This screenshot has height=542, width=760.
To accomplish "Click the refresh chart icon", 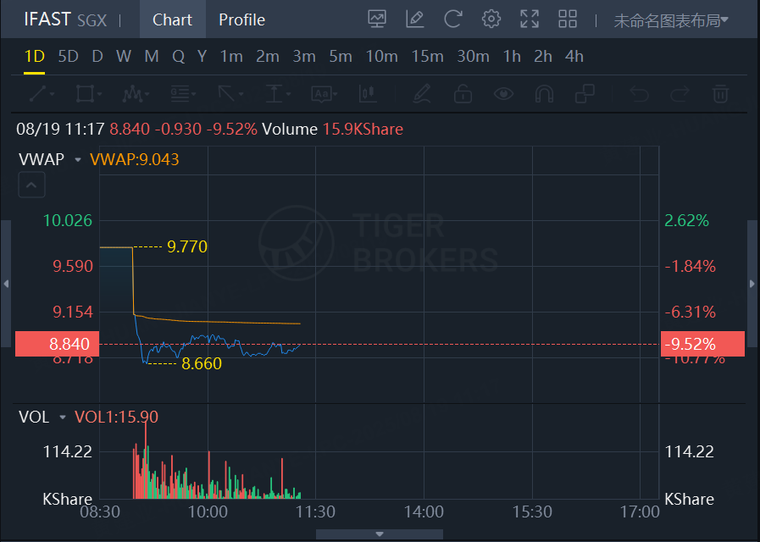I will (453, 19).
